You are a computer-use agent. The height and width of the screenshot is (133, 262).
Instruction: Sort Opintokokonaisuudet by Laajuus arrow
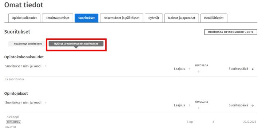(189, 69)
